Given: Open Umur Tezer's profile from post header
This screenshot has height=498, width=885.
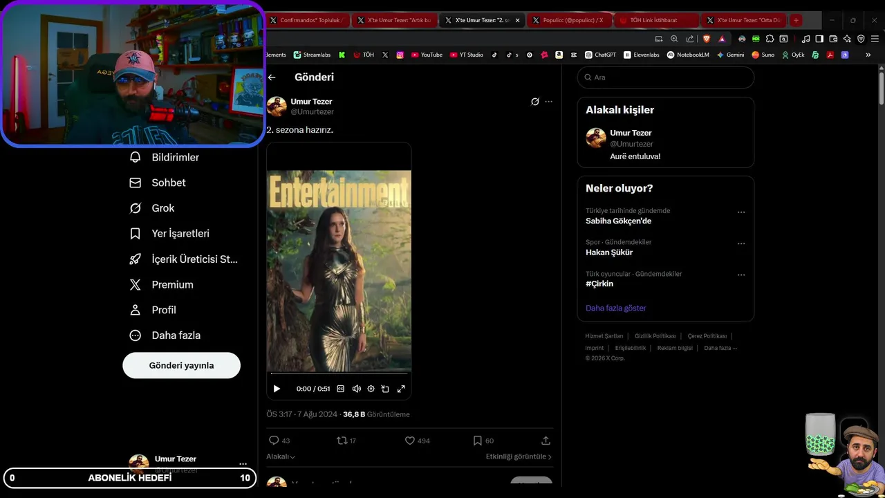Looking at the screenshot, I should pos(311,102).
